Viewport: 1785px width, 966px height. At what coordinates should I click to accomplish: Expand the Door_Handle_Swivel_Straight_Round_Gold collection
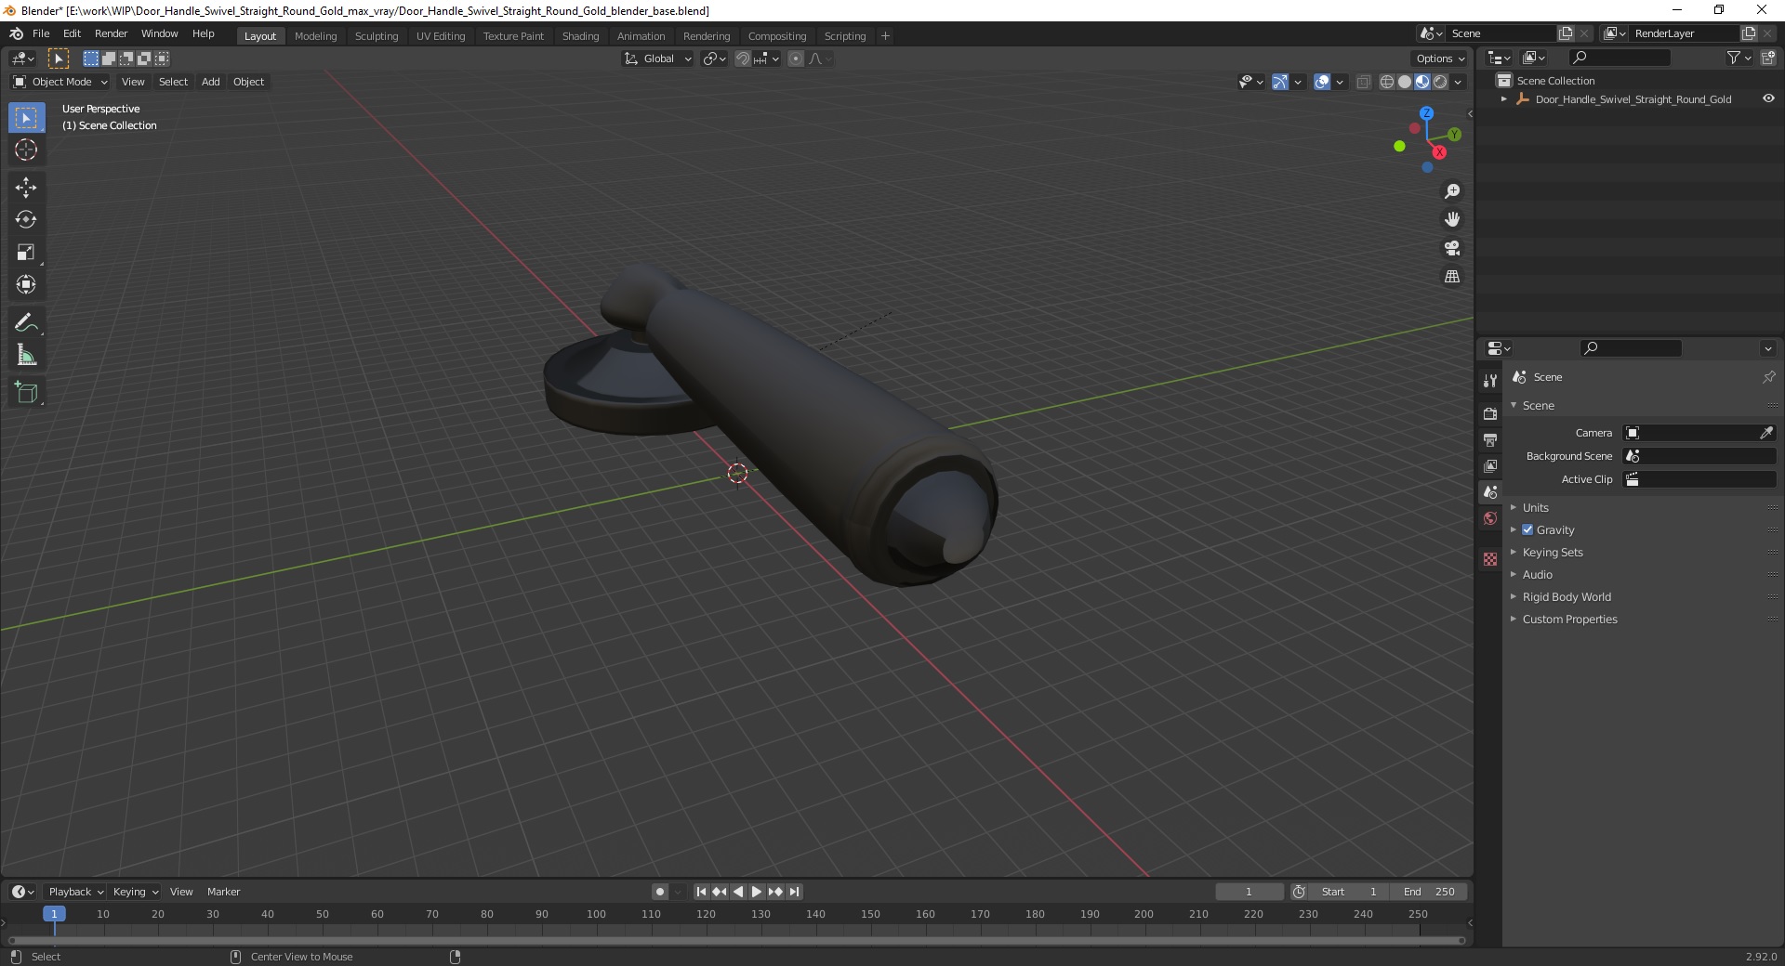point(1504,98)
